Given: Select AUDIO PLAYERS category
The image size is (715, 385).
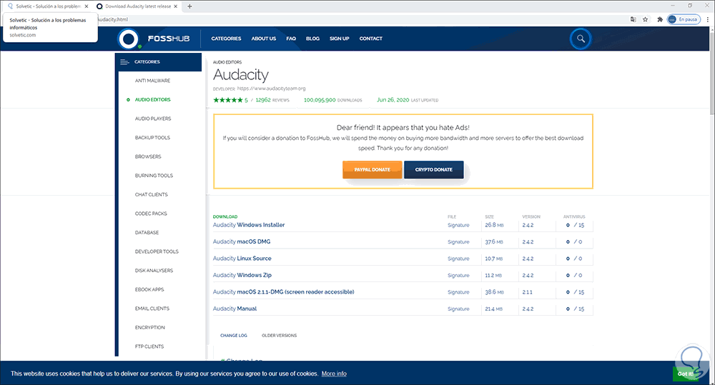Looking at the screenshot, I should (153, 119).
